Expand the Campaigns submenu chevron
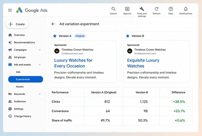This screenshot has width=202, height=136. pos(40,50)
